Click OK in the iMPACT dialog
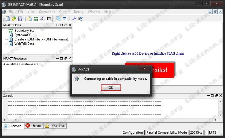The image size is (225, 138). point(111,88)
